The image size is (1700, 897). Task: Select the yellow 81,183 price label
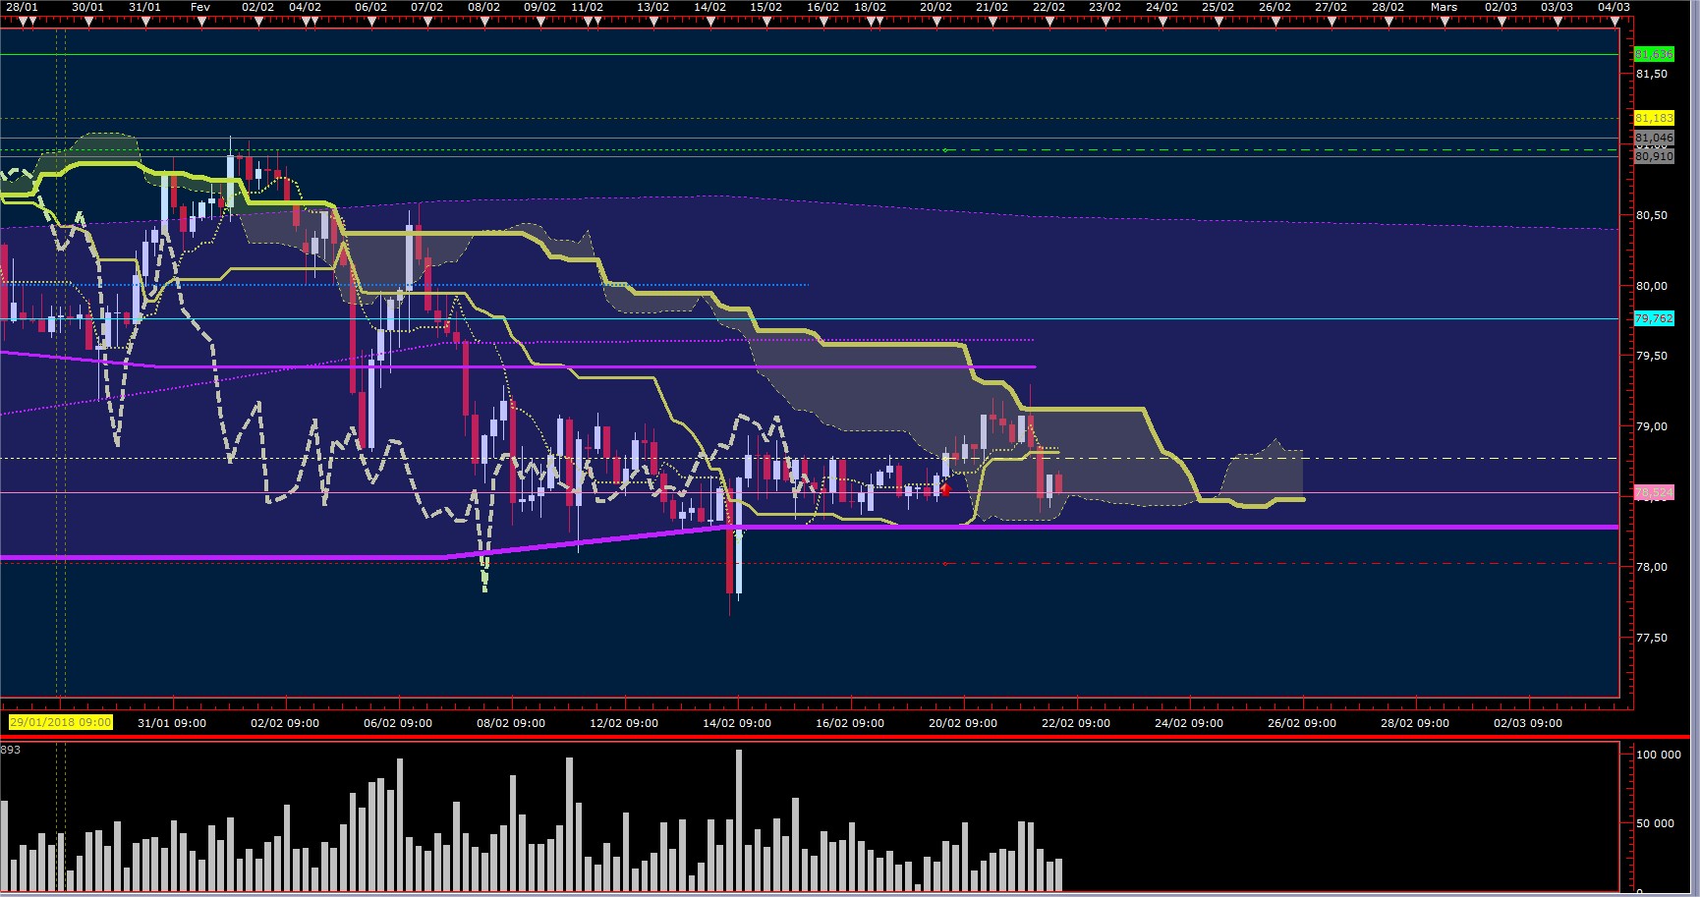[x=1653, y=118]
